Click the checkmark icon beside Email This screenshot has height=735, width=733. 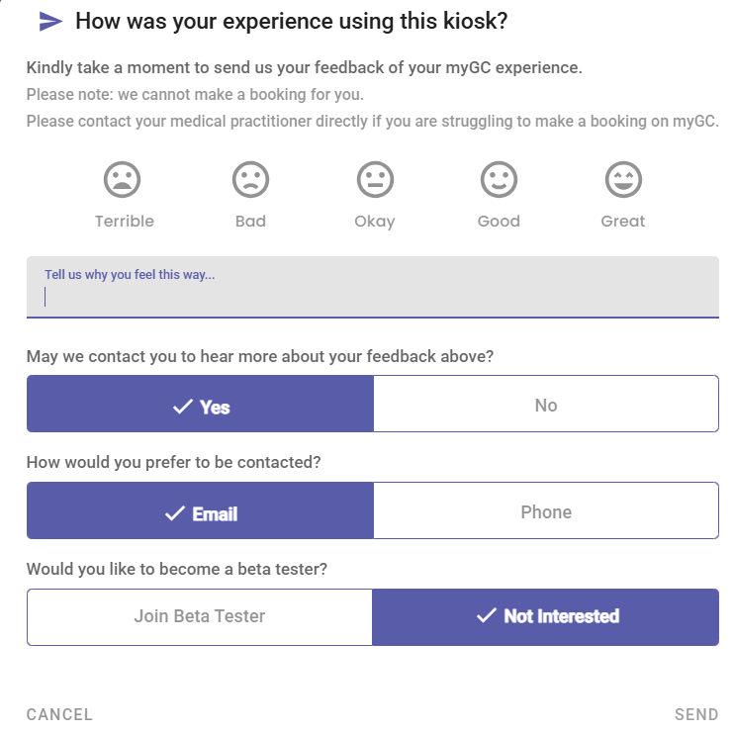(x=175, y=512)
